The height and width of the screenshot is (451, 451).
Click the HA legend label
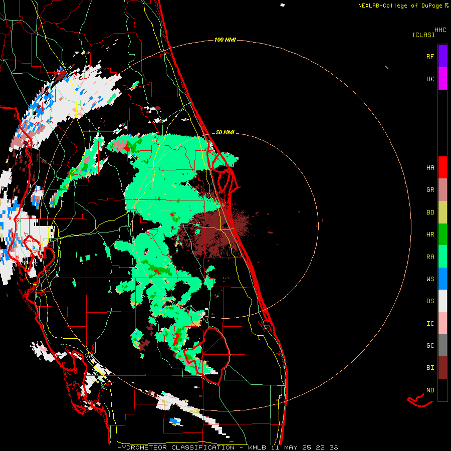coord(430,168)
